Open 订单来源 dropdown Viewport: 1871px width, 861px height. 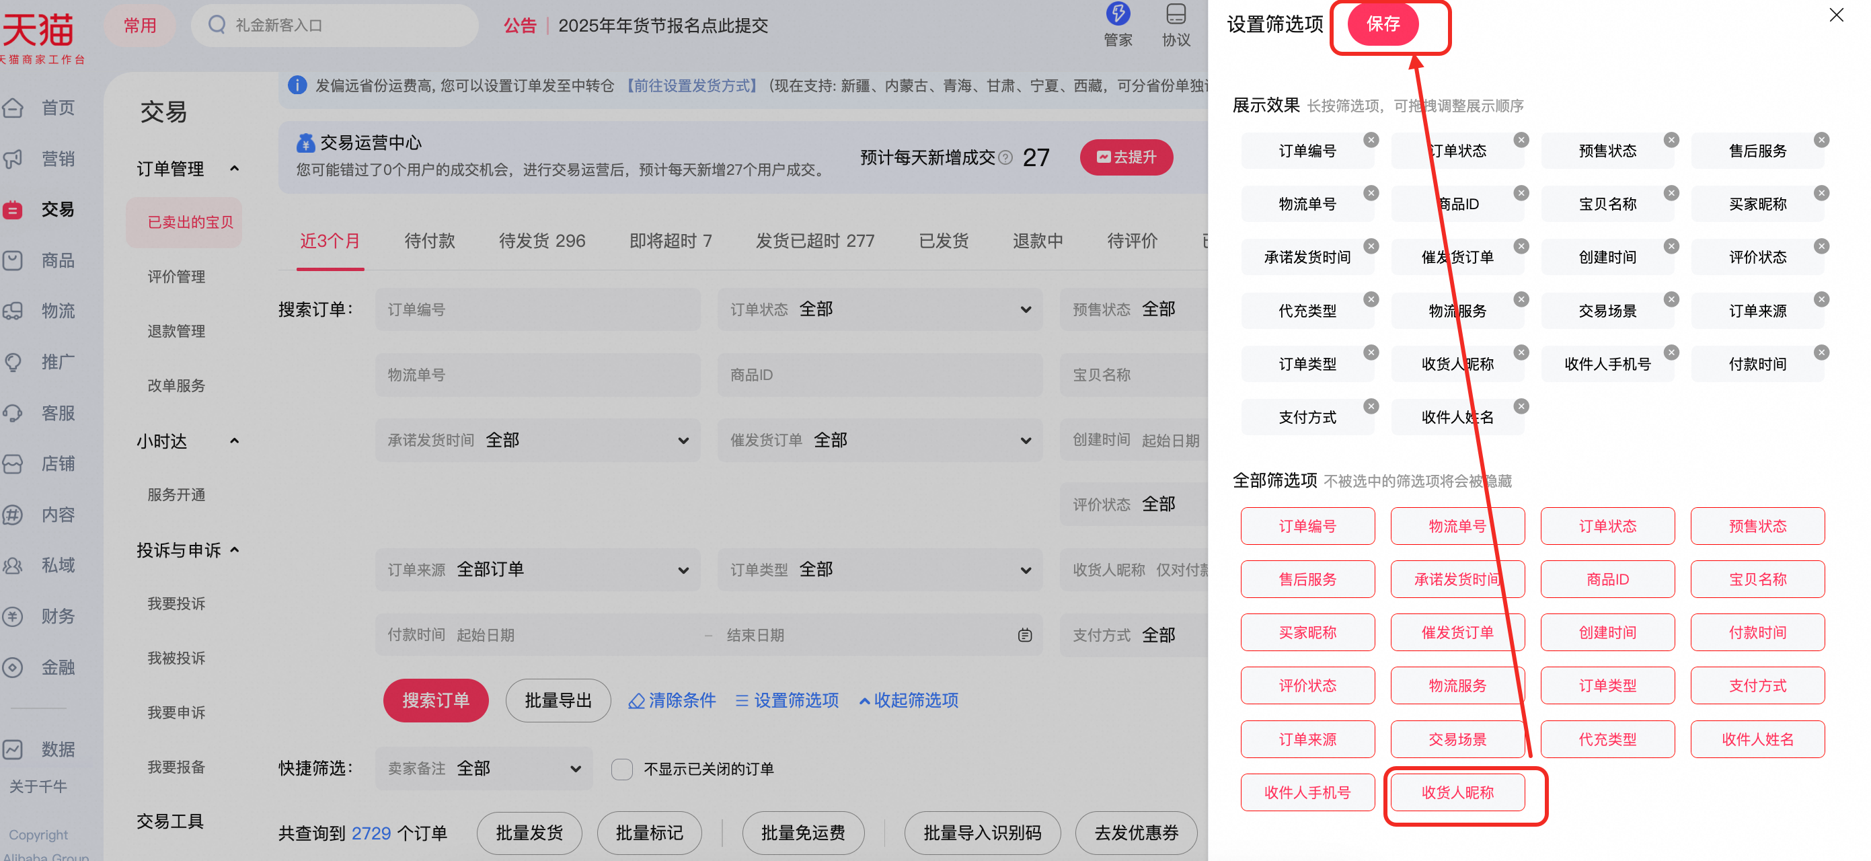[537, 570]
